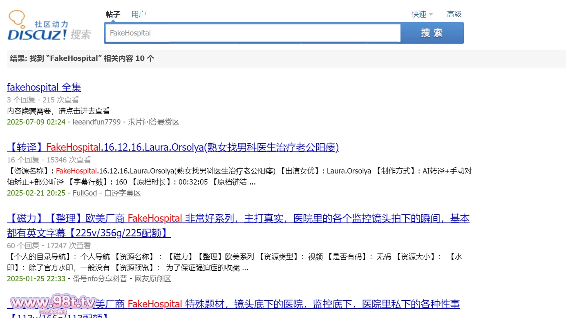Focus the FakeHospital search input field
Image resolution: width=566 pixels, height=318 pixels.
point(253,33)
